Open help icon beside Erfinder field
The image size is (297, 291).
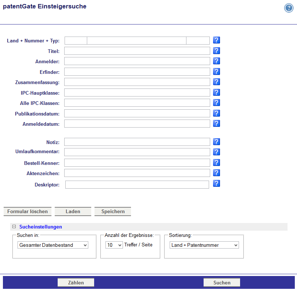[216, 72]
